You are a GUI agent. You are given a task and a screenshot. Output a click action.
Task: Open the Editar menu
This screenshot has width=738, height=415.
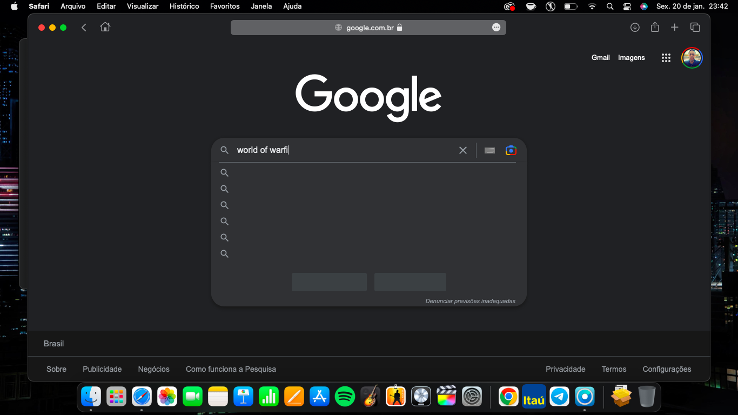coord(106,6)
